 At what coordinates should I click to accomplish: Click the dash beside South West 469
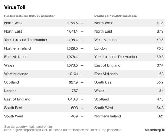coord(82,117)
